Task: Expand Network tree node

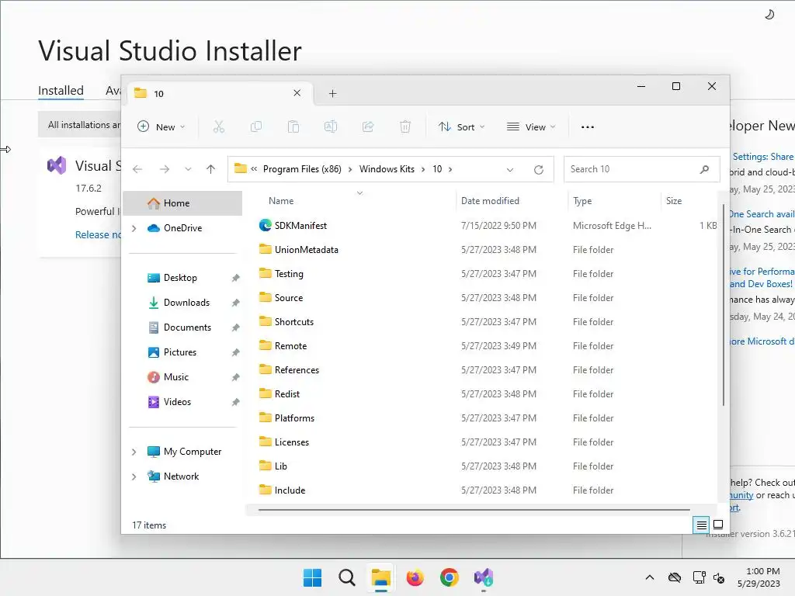Action: pos(134,476)
